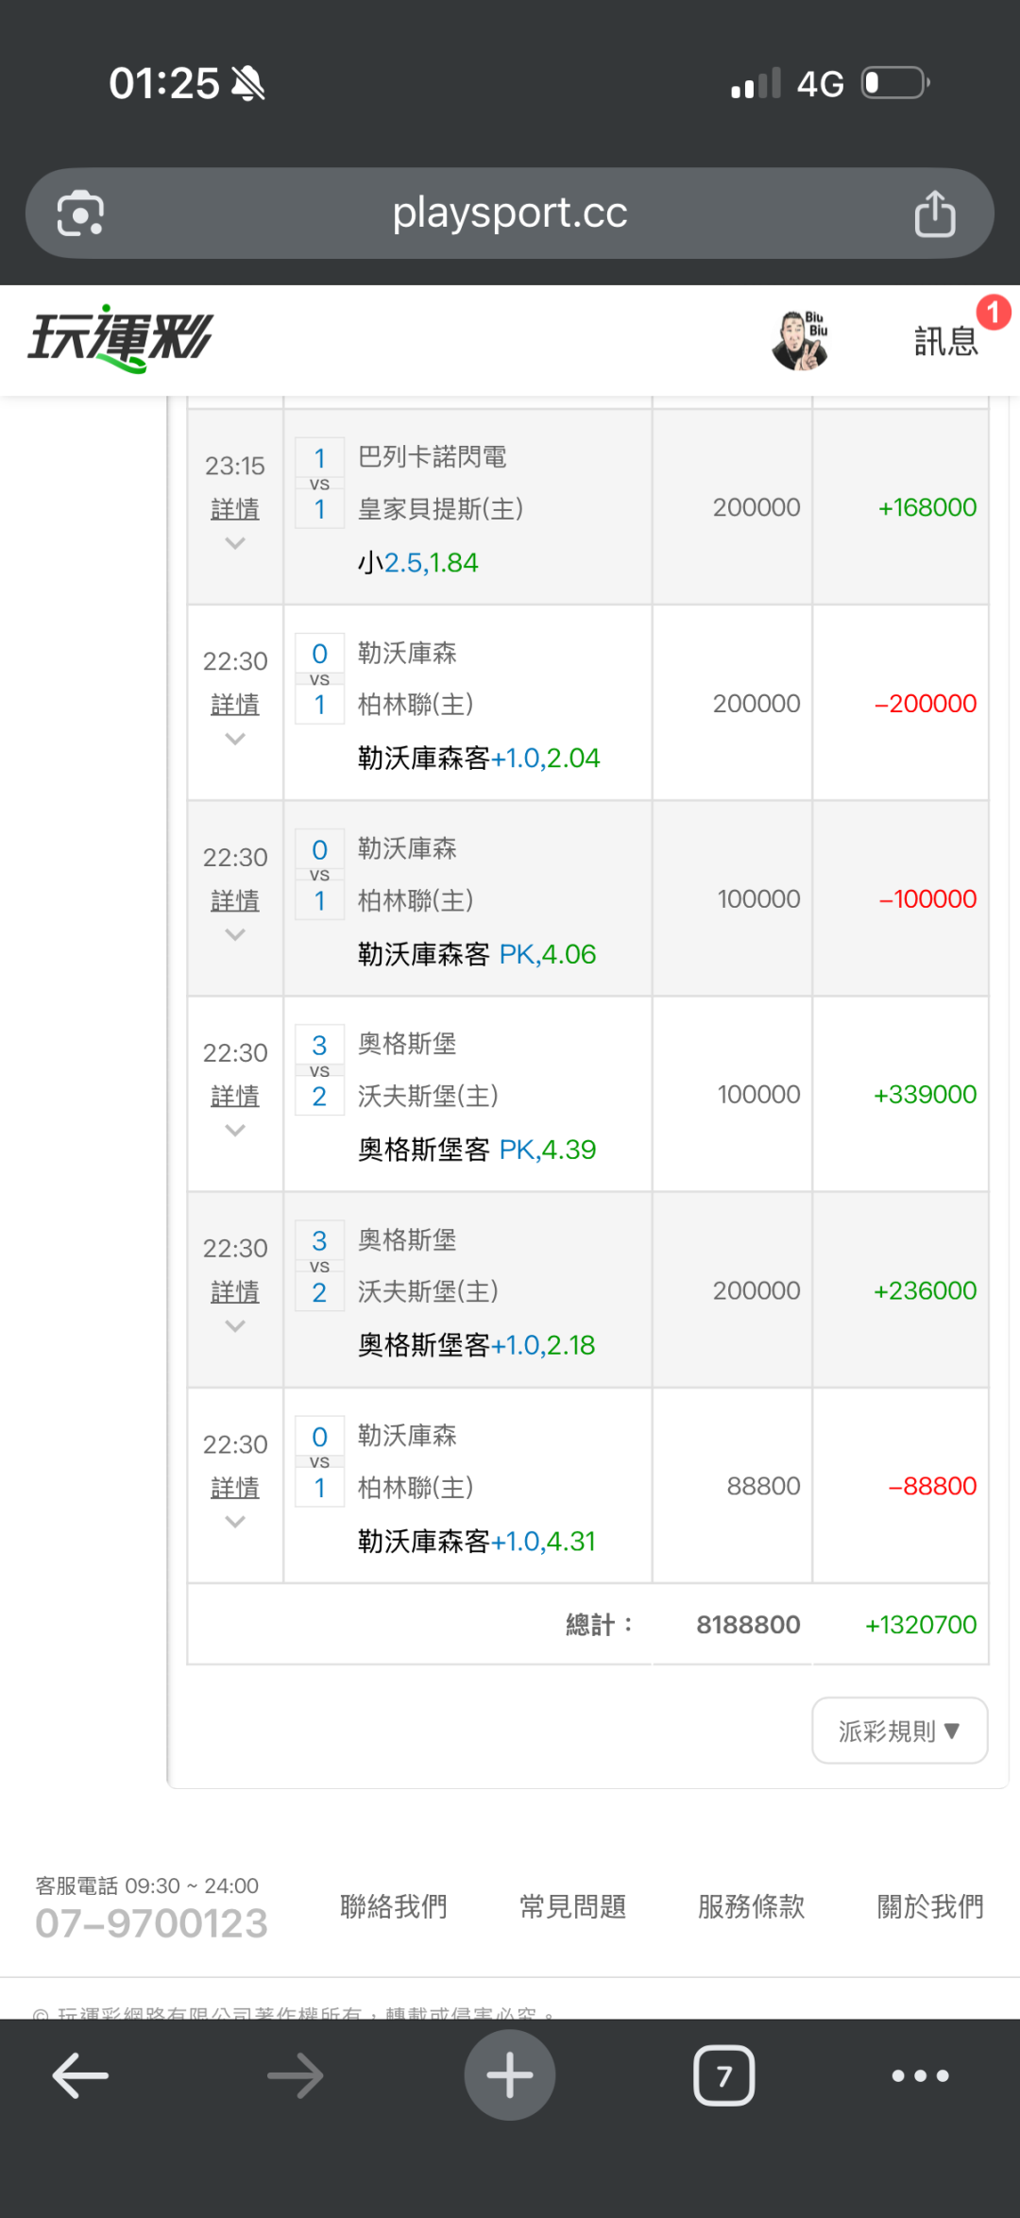Viewport: 1020px width, 2218px height.
Task: Expand chevron under 23:15 match row
Action: click(235, 543)
